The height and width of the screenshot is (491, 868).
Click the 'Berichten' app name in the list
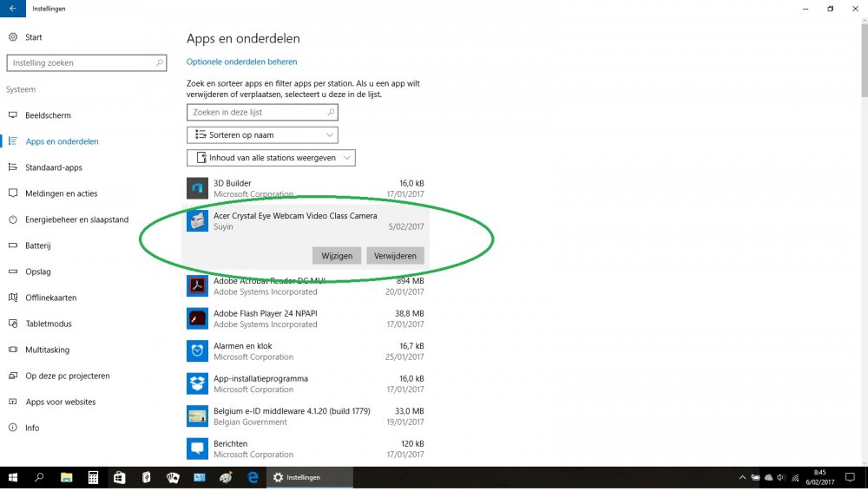pos(230,443)
